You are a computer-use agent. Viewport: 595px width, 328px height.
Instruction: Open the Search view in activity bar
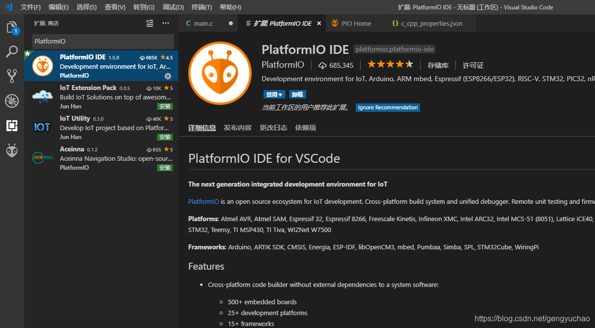click(12, 51)
